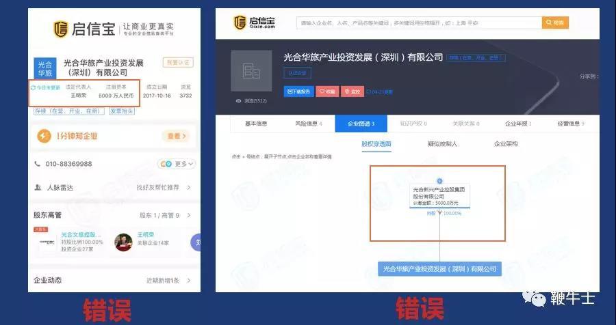Tap the 人脉雷达 person icon
The height and width of the screenshot is (325, 616).
(38, 187)
